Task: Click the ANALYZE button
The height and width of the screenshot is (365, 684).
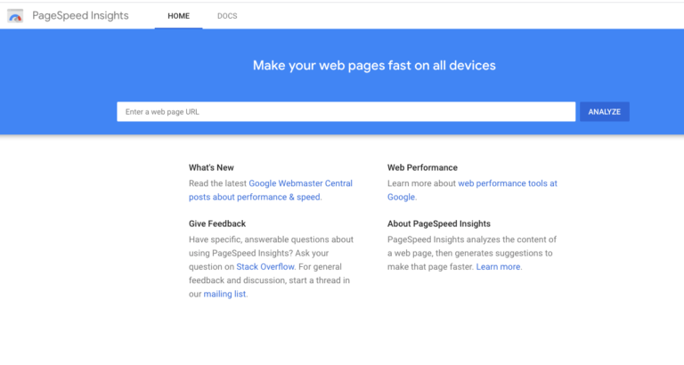Action: coord(604,111)
